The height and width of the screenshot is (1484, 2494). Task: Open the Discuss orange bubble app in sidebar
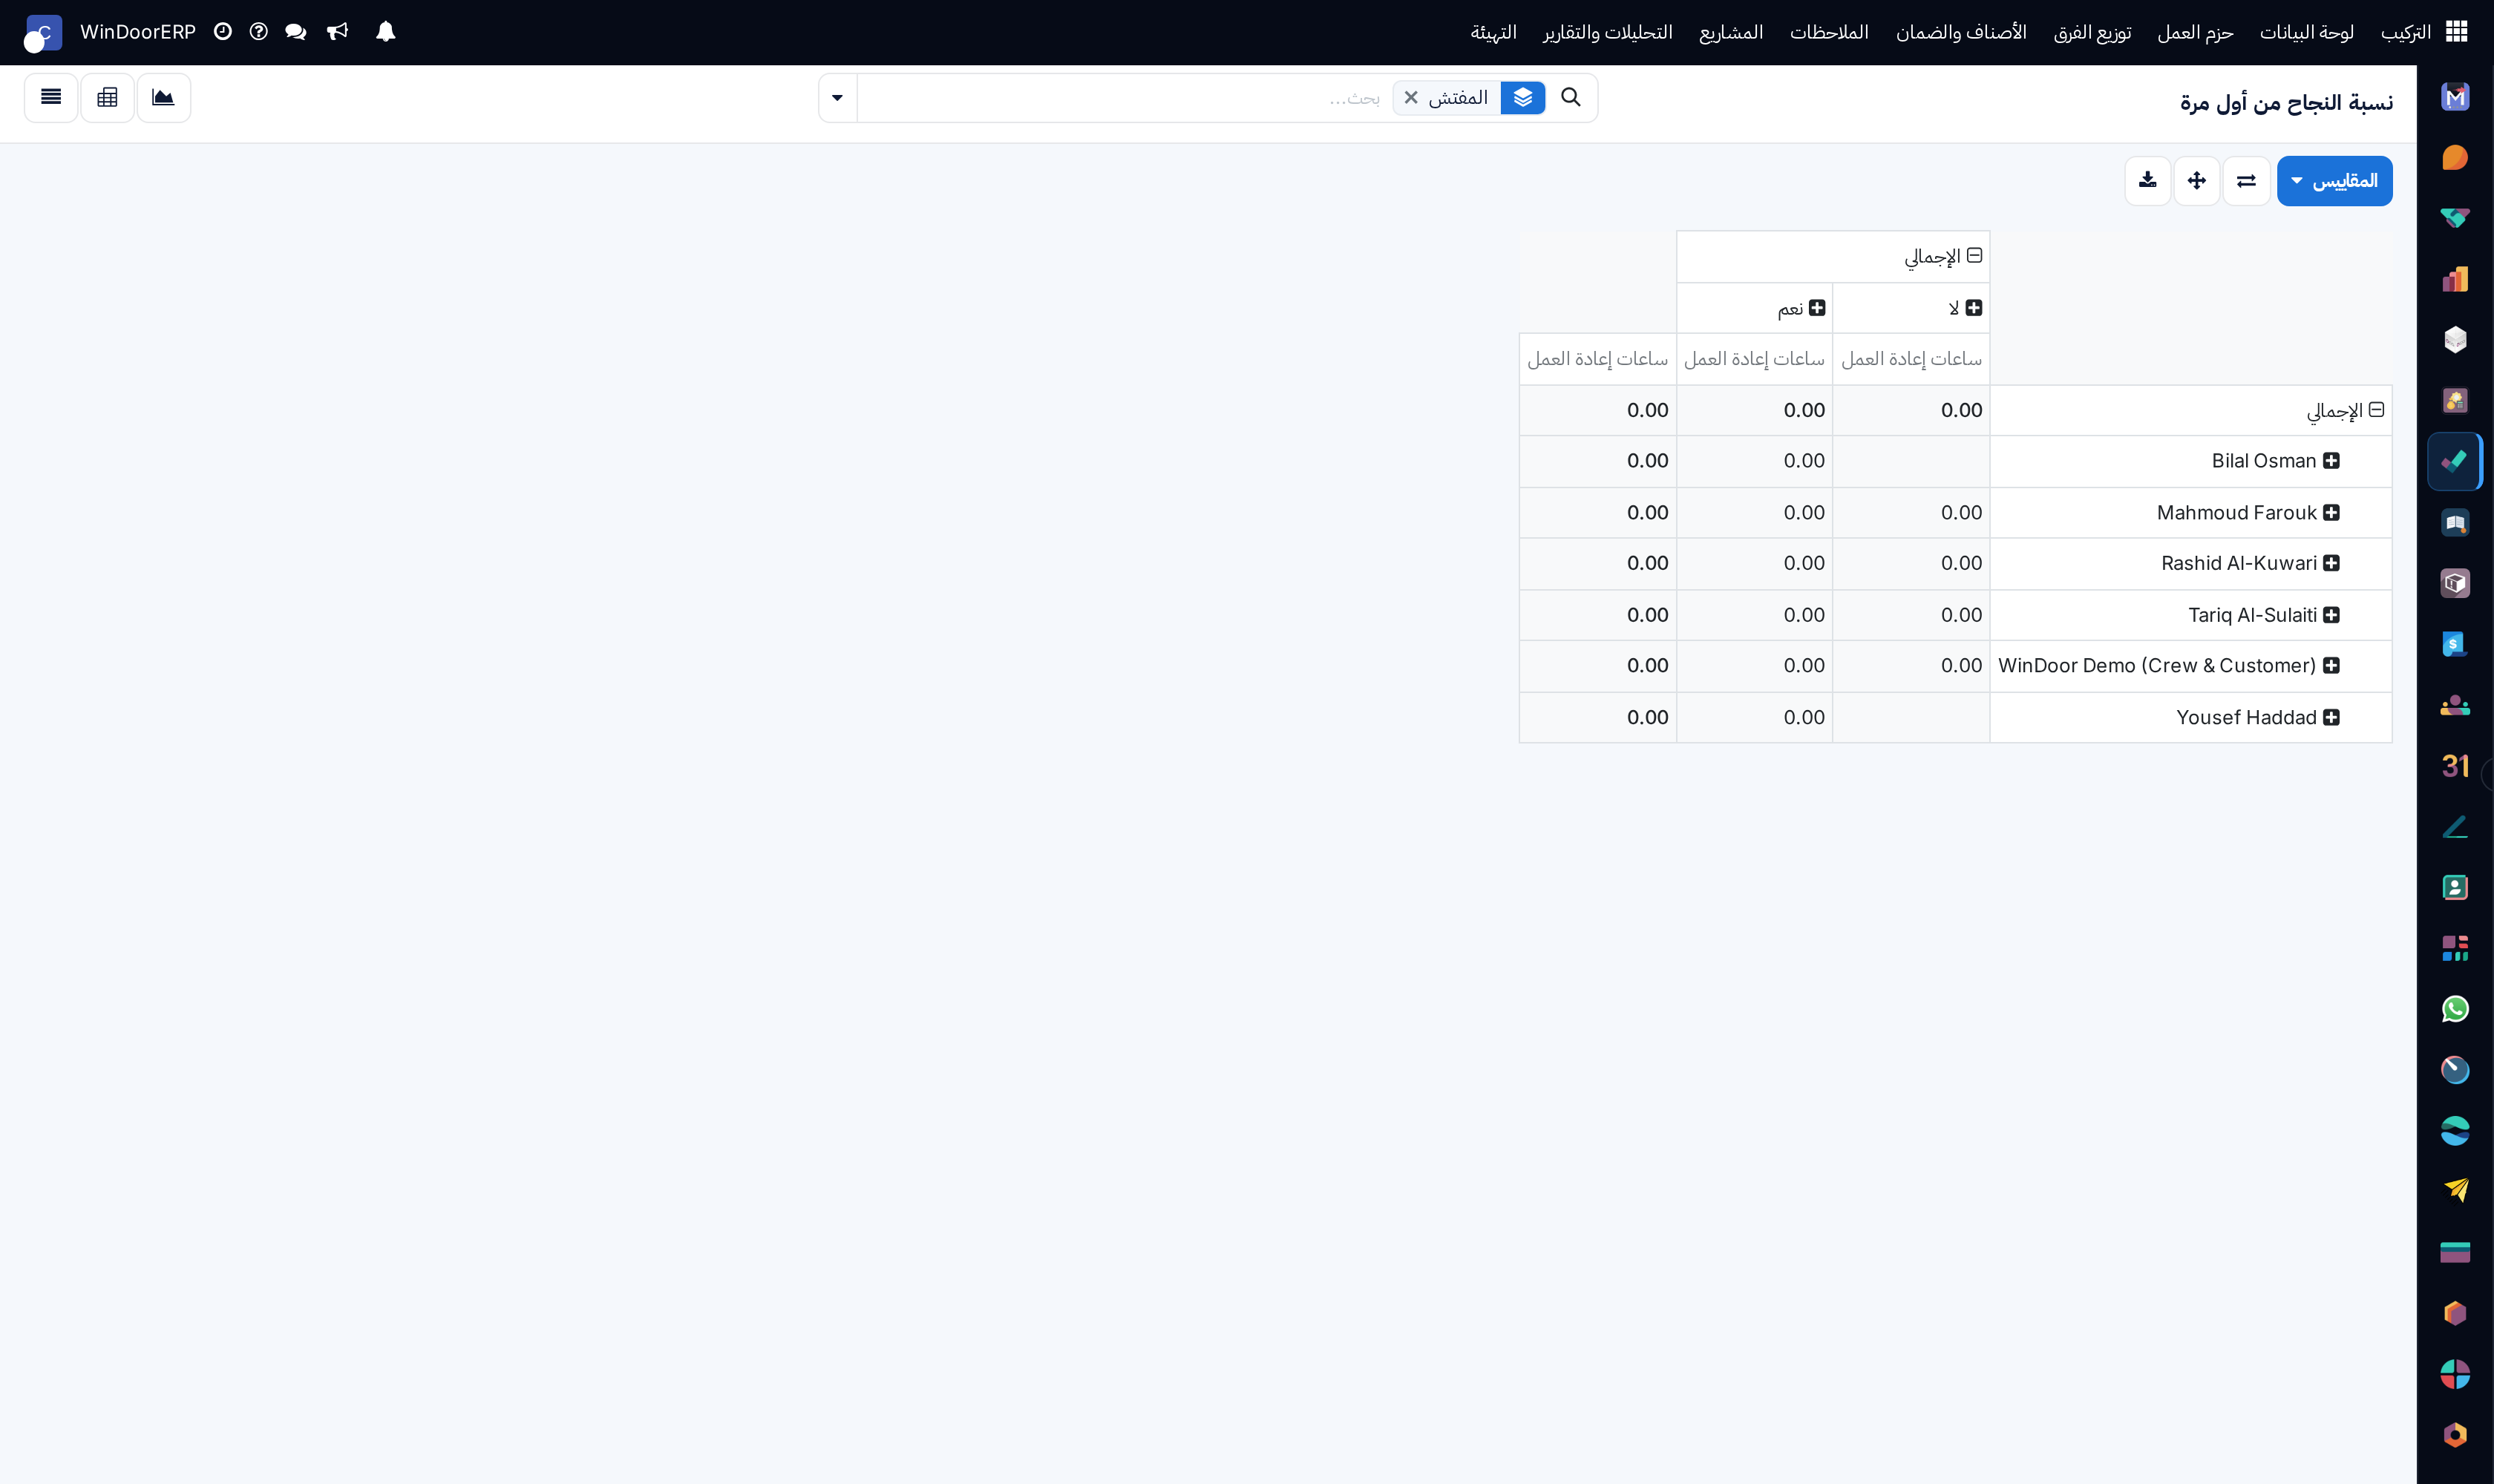2455,157
